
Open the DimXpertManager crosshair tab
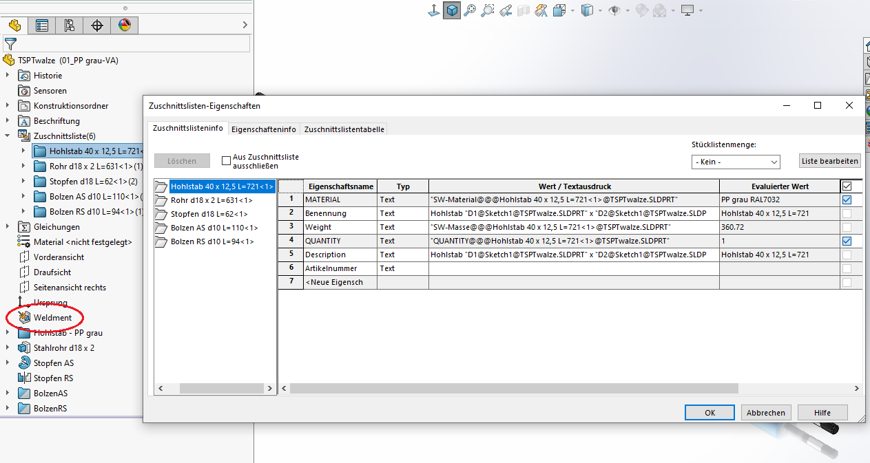click(97, 25)
